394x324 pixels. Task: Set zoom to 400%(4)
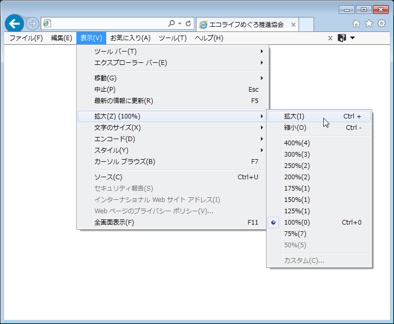[319, 143]
